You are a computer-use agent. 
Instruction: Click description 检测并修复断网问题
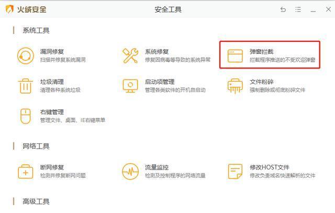tap(63, 176)
